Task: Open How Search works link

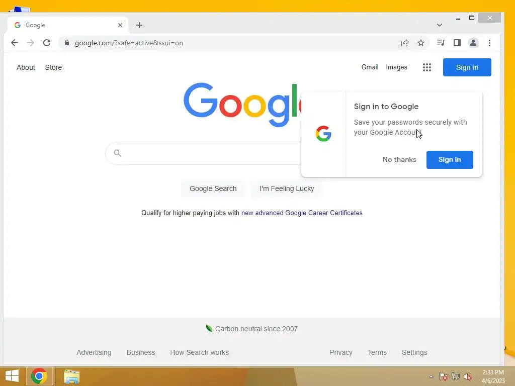Action: [x=199, y=352]
